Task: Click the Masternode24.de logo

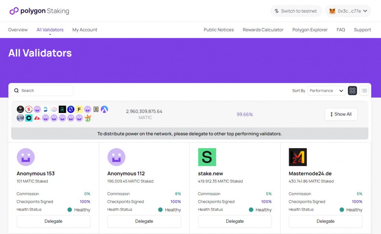Action: coord(298,157)
